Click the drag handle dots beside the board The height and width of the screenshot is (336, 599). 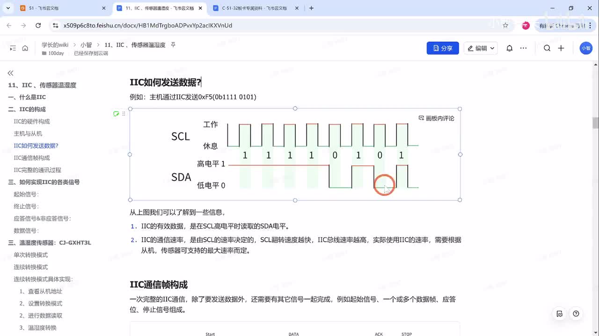pyautogui.click(x=124, y=113)
